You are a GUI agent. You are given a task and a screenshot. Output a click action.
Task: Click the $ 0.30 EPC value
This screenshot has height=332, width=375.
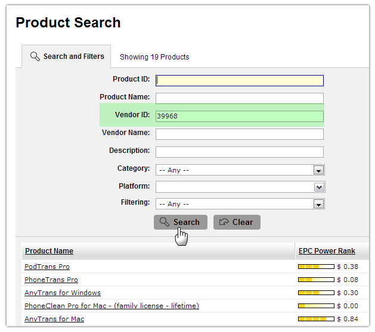point(348,293)
